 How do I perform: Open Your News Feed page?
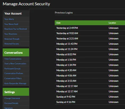pos(11,24)
